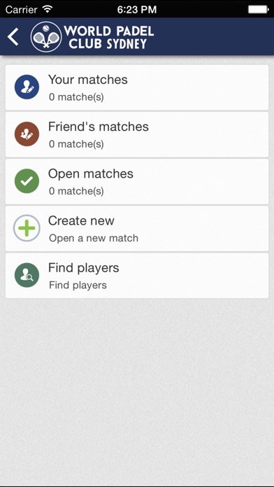274x487 pixels.
Task: Click the green checkmark Open matches icon
Action: [x=27, y=181]
